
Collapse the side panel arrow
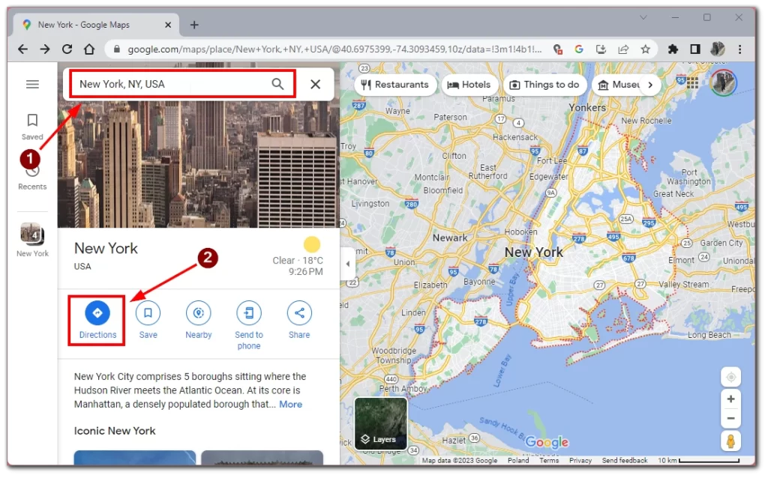(348, 264)
